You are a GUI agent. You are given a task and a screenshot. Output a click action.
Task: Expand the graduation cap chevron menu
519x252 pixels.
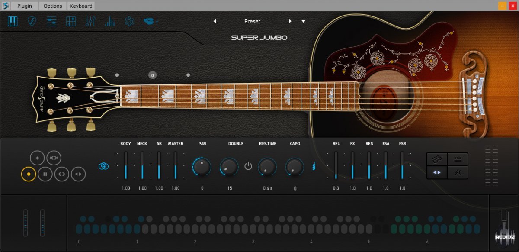tap(157, 20)
